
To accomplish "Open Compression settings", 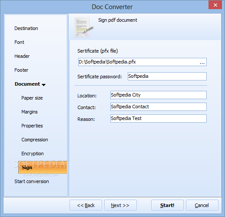I will click(x=35, y=140).
